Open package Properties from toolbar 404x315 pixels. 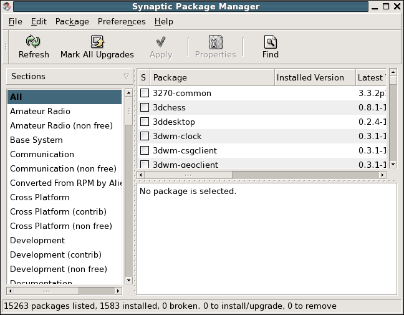(215, 47)
